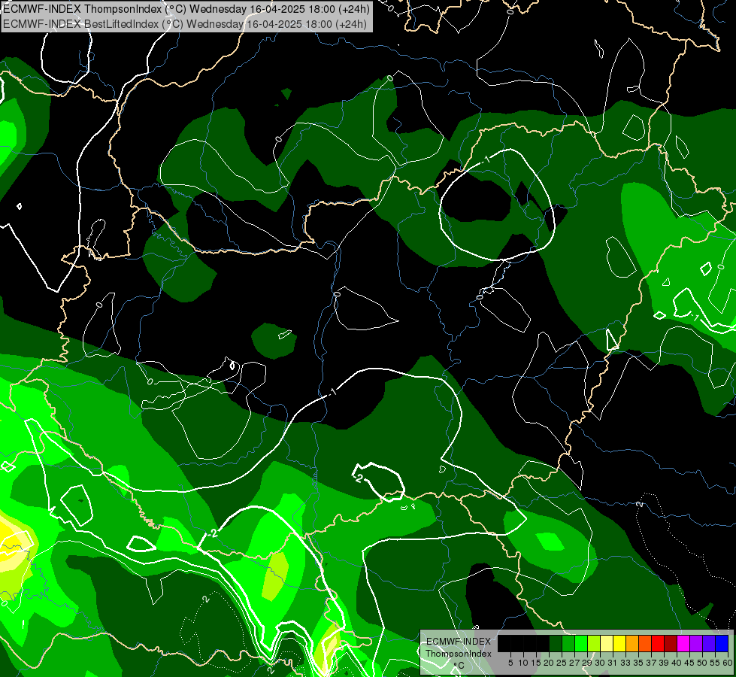The image size is (736, 677).
Task: Click the blue 55–60 legend swatch
Action: pyautogui.click(x=722, y=643)
